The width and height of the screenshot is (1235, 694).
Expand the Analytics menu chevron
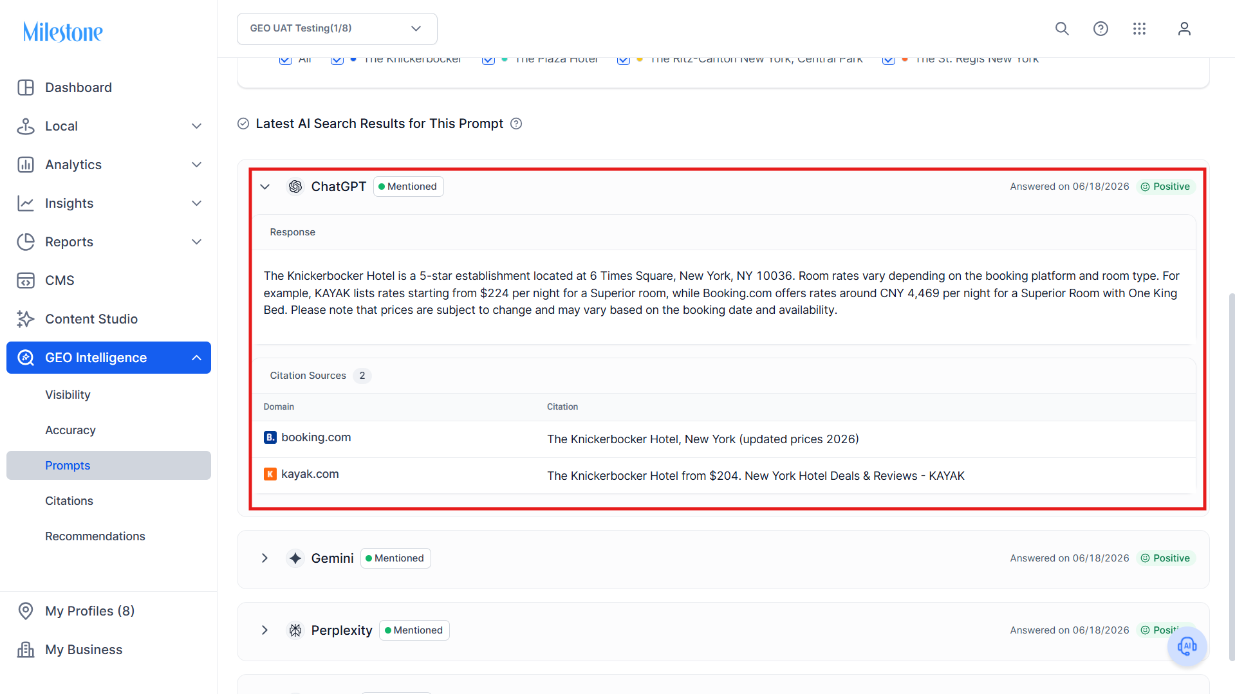197,165
